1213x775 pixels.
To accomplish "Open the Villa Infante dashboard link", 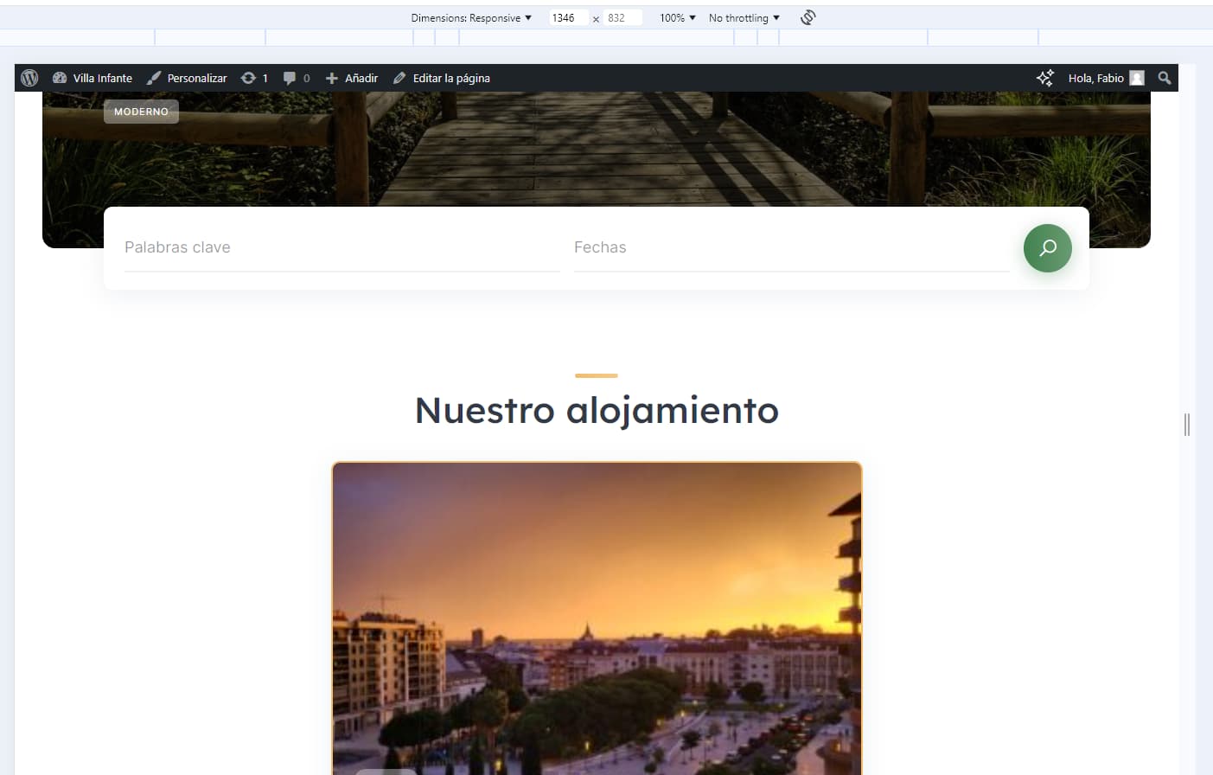I will click(x=93, y=78).
